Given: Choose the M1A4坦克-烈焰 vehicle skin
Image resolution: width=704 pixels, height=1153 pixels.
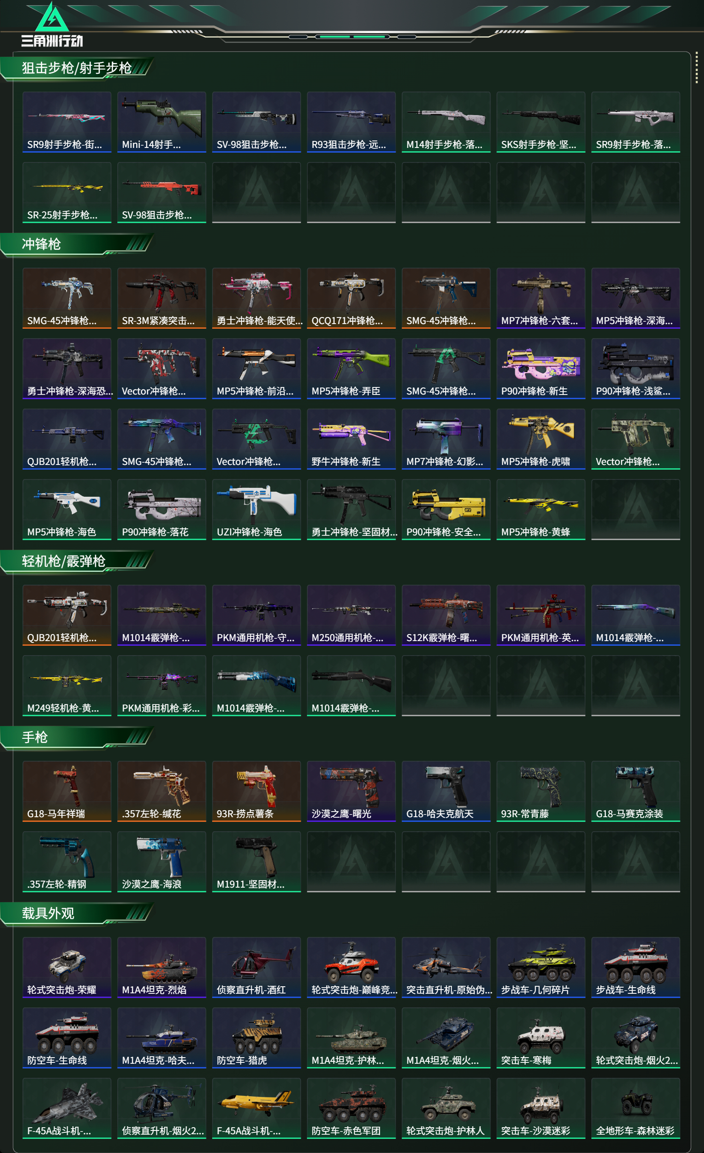Looking at the screenshot, I should coord(161,967).
